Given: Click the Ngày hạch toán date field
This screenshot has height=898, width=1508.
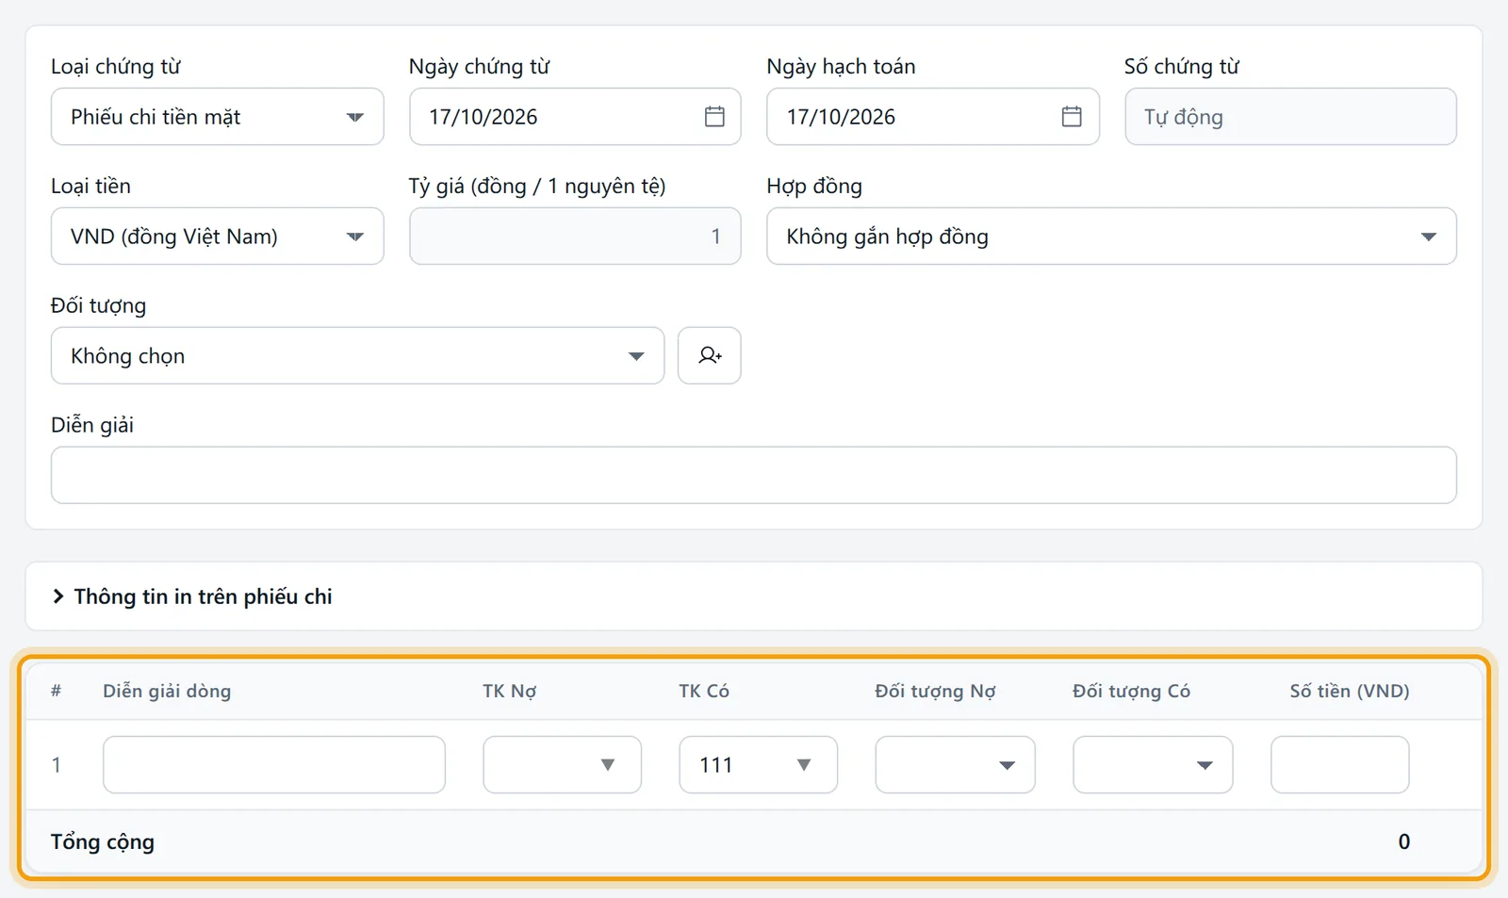Looking at the screenshot, I should (932, 117).
